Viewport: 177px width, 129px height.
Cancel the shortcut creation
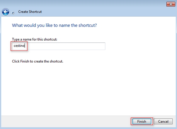pyautogui.click(x=163, y=121)
